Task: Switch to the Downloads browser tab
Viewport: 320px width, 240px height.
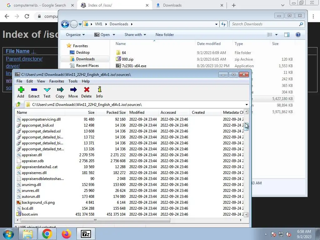Action: (x=190, y=5)
